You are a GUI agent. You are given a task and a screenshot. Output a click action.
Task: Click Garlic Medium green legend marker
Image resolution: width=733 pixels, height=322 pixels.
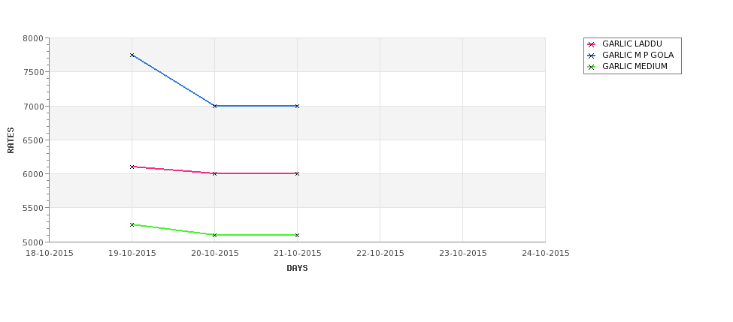(591, 68)
